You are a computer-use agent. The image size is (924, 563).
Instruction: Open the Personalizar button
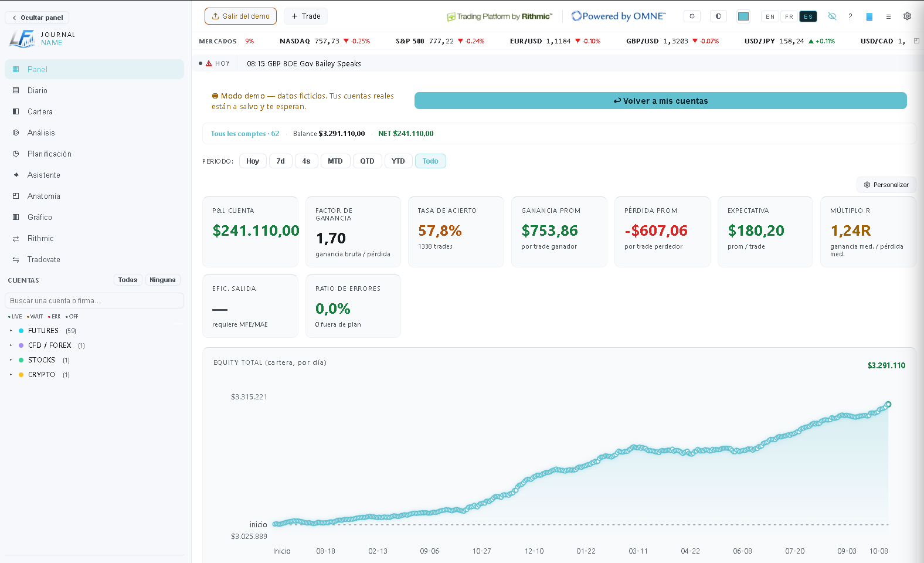click(x=886, y=185)
